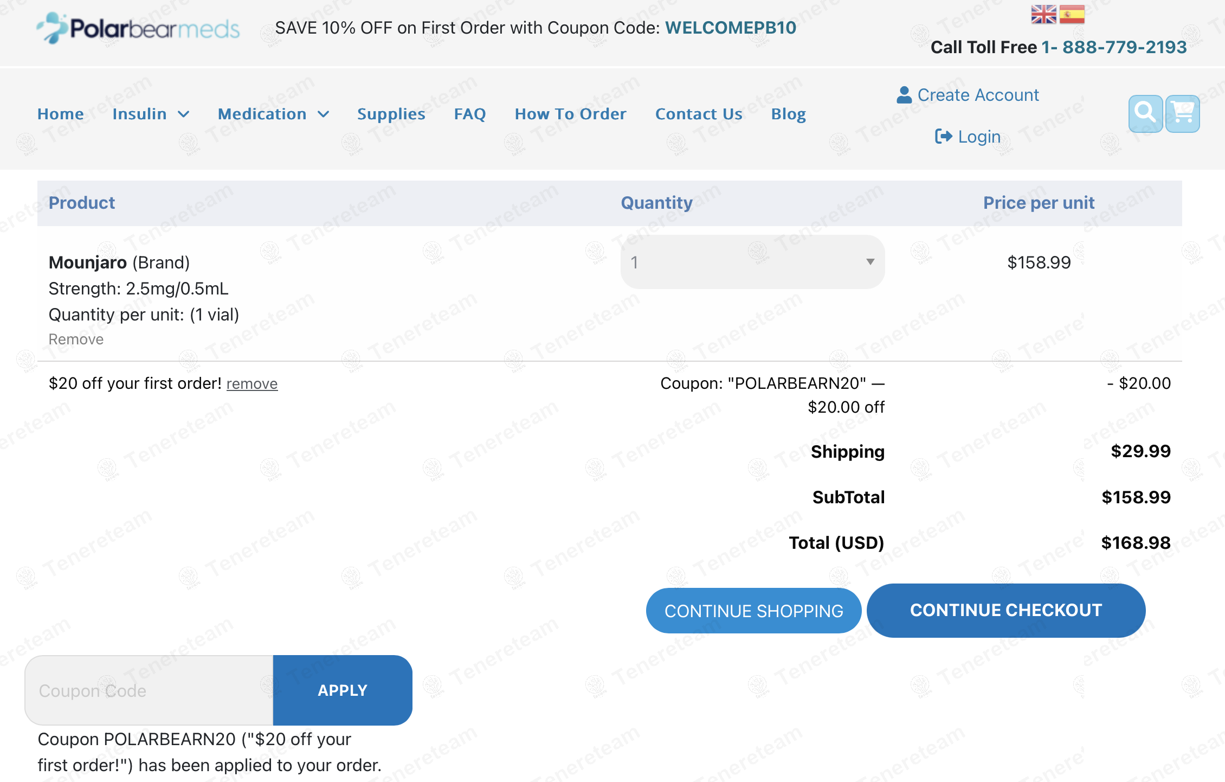The image size is (1225, 782).
Task: Open the search magnifier icon
Action: coord(1145,113)
